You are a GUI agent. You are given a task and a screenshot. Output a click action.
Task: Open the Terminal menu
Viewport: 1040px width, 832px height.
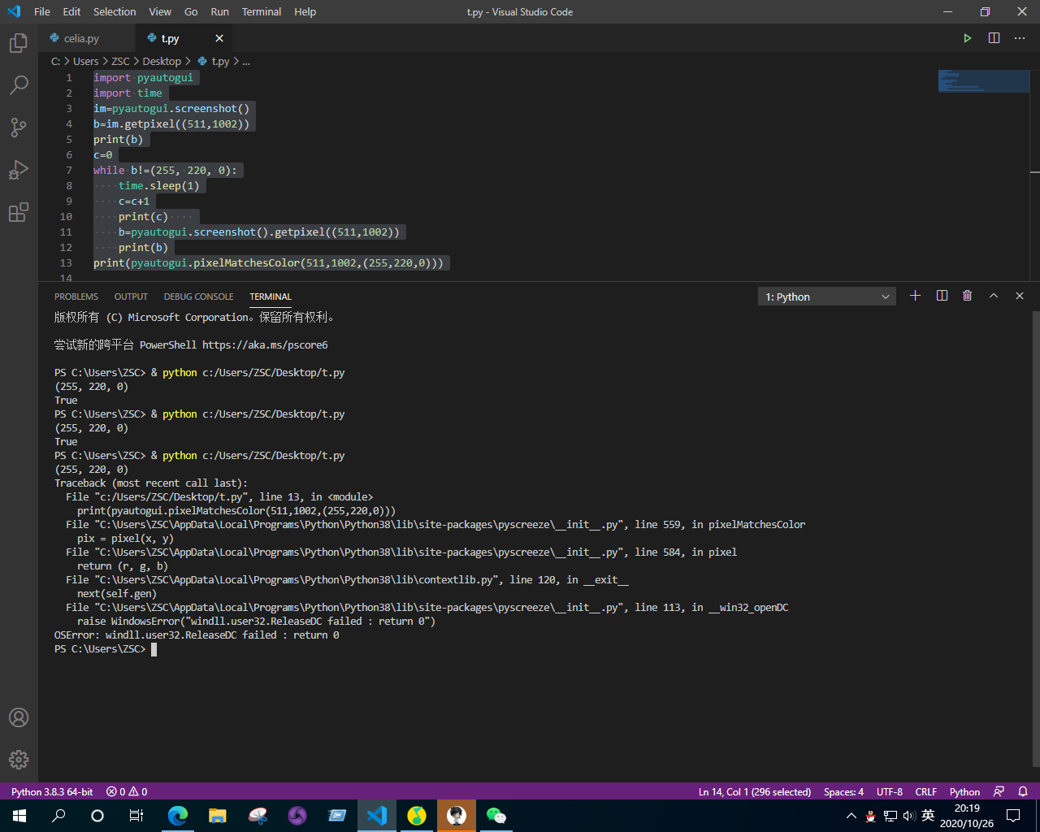tap(262, 11)
